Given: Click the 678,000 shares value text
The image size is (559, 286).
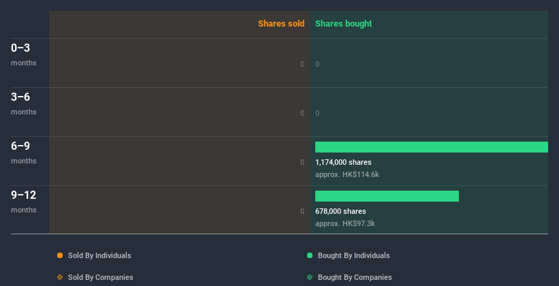Looking at the screenshot, I should tap(340, 211).
